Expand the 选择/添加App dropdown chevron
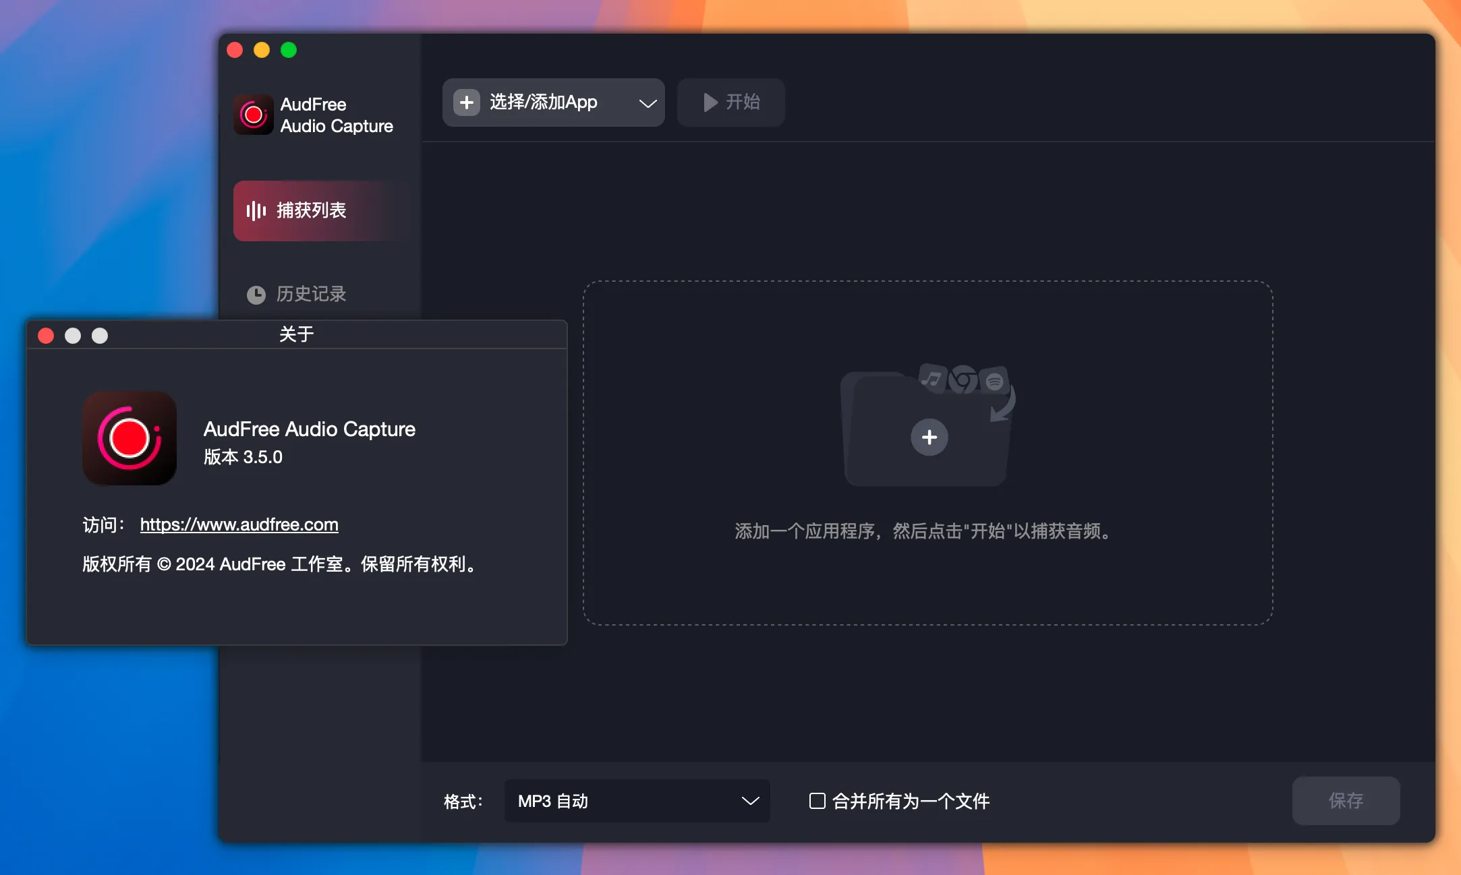The width and height of the screenshot is (1461, 875). click(x=648, y=103)
